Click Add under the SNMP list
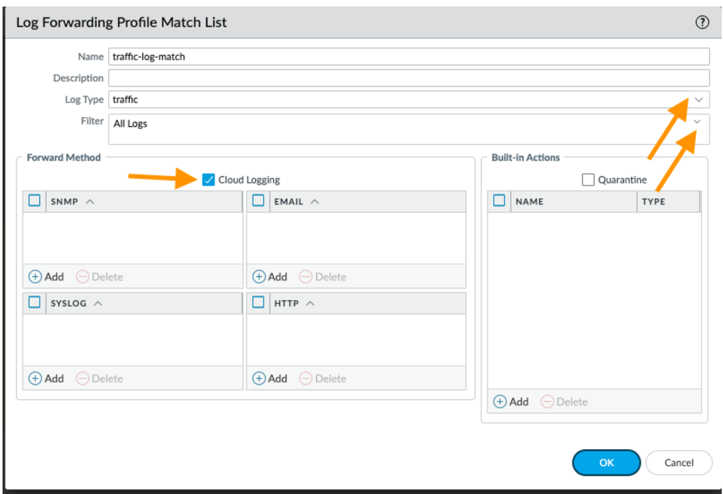723x494 pixels. 46,277
